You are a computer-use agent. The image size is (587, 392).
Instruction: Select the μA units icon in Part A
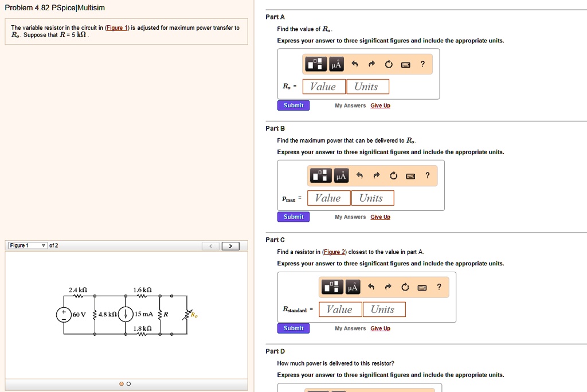pyautogui.click(x=335, y=64)
